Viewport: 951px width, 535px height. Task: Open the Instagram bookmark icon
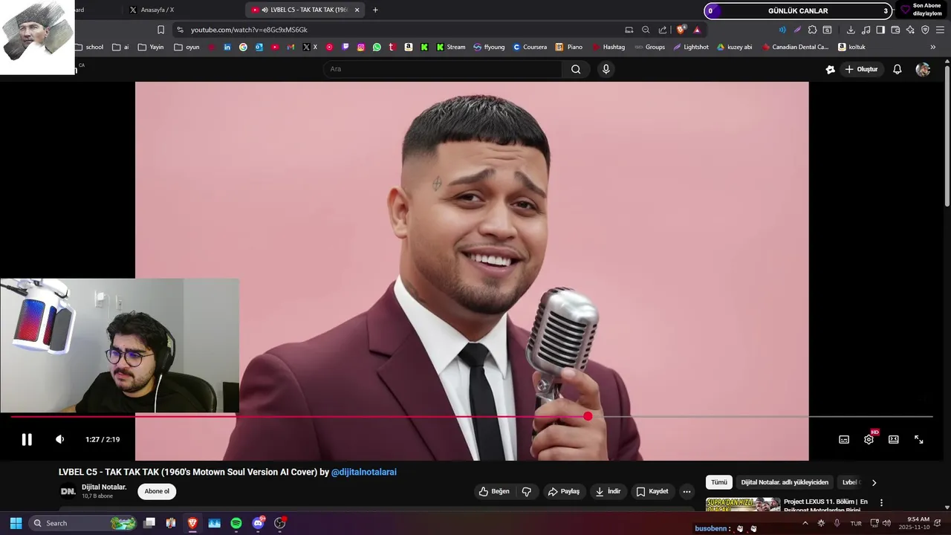[361, 47]
